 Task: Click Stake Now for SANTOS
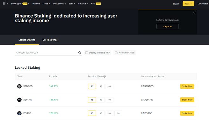coord(187,86)
